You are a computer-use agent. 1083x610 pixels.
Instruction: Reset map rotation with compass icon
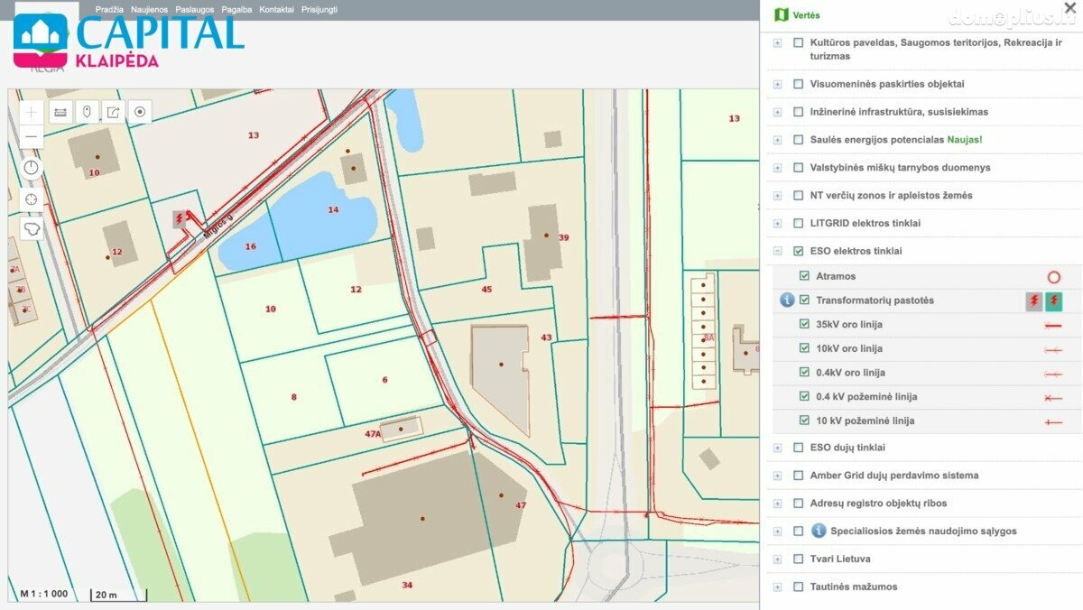(x=32, y=168)
